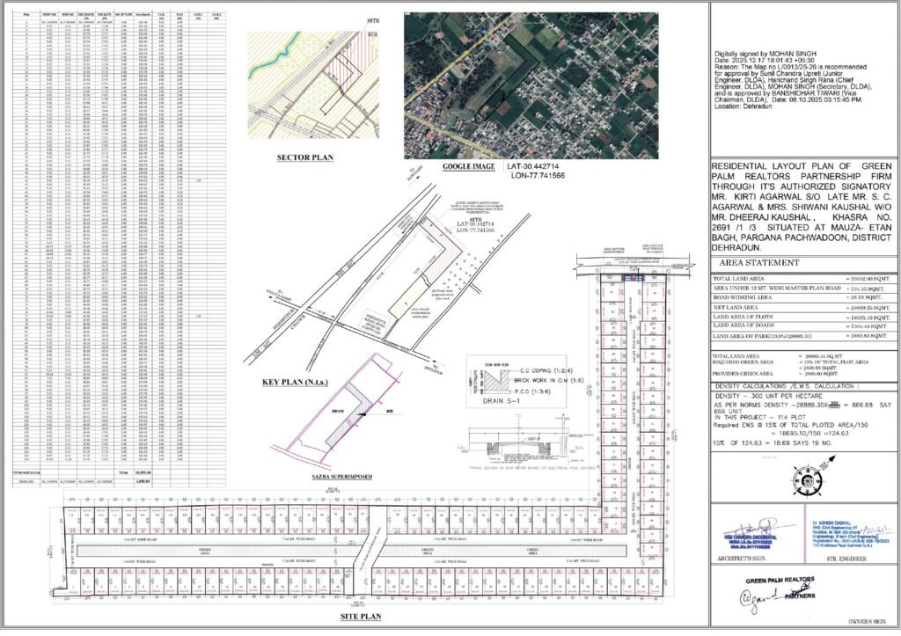Click the Drain S-1 section detail drawing
Image resolution: width=901 pixels, height=636 pixels.
pos(516,382)
